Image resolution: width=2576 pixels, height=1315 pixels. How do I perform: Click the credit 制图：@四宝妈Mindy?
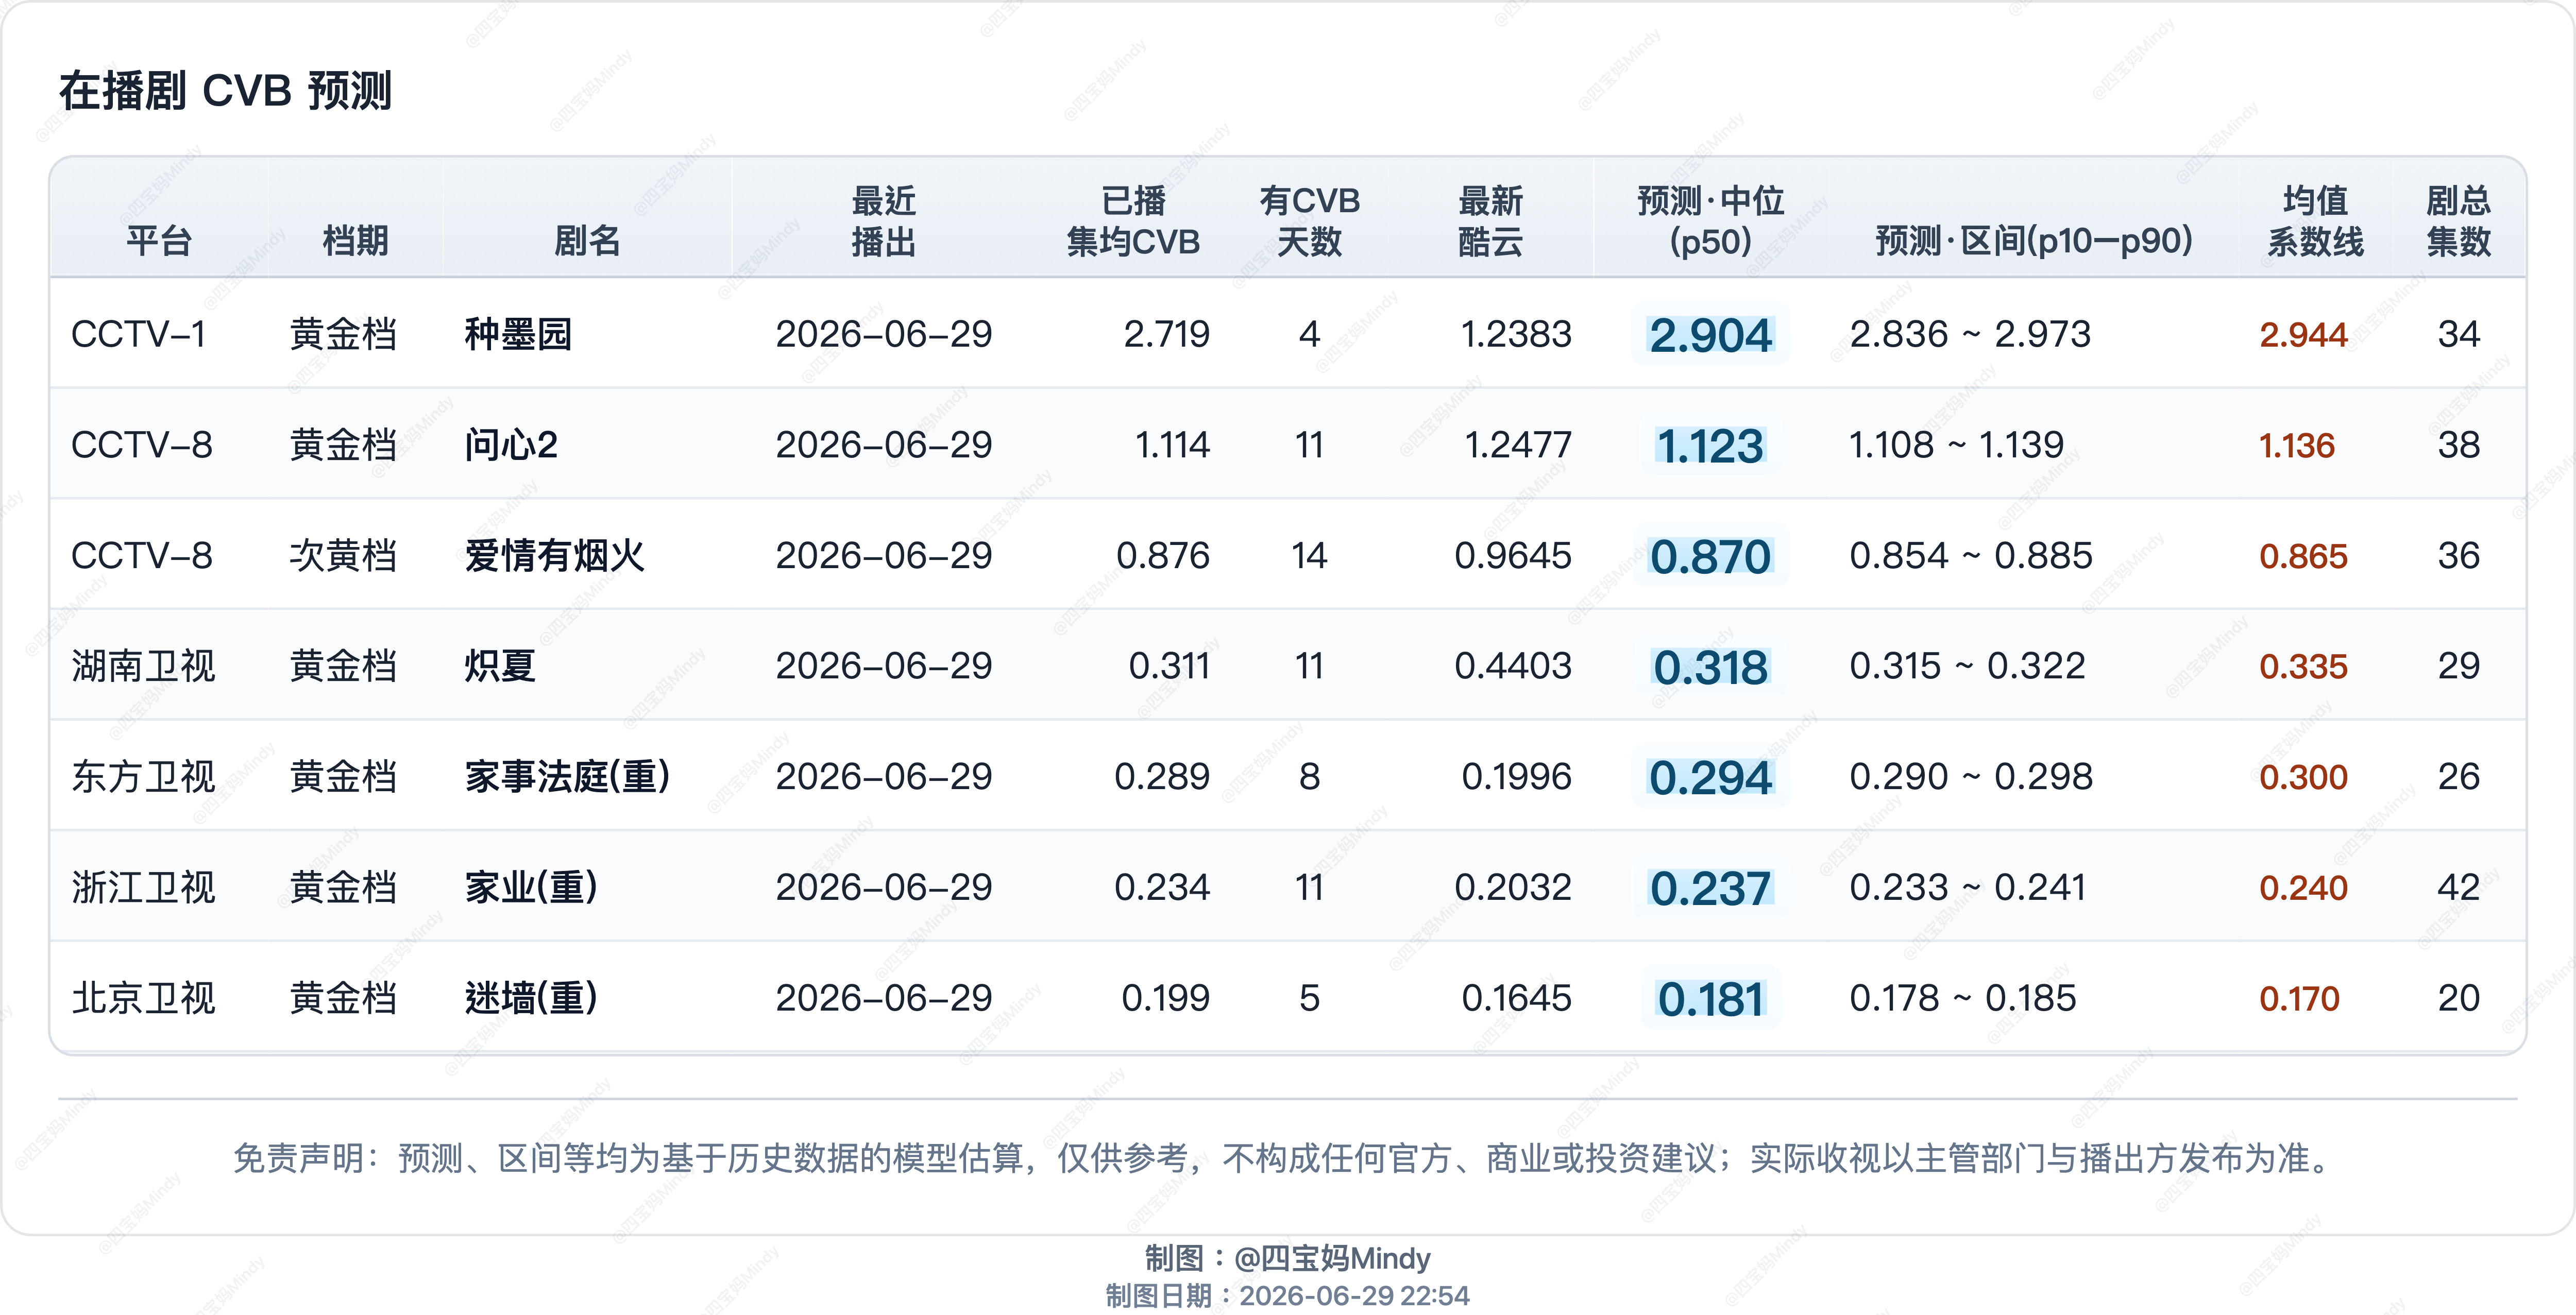point(1287,1258)
